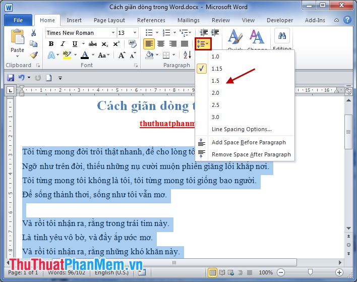The image size is (357, 282).
Task: Click Remove Space After Paragraph icon
Action: [202, 154]
